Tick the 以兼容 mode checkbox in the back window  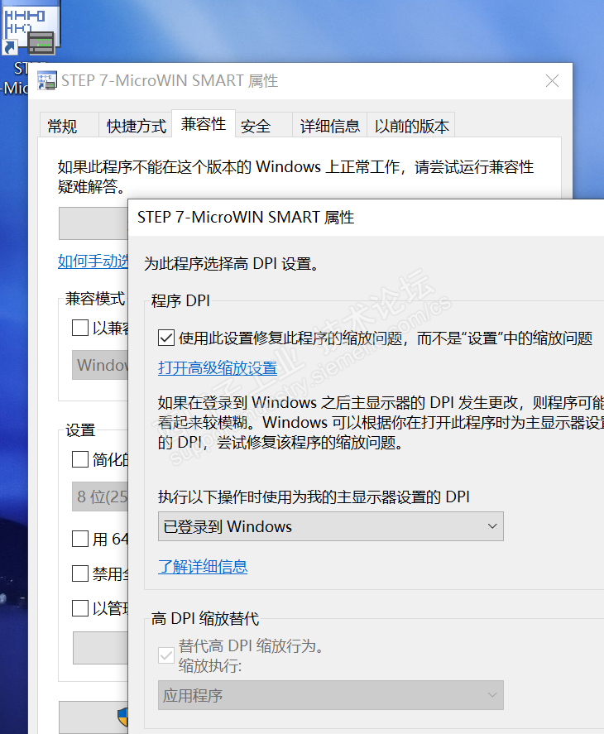[x=80, y=328]
